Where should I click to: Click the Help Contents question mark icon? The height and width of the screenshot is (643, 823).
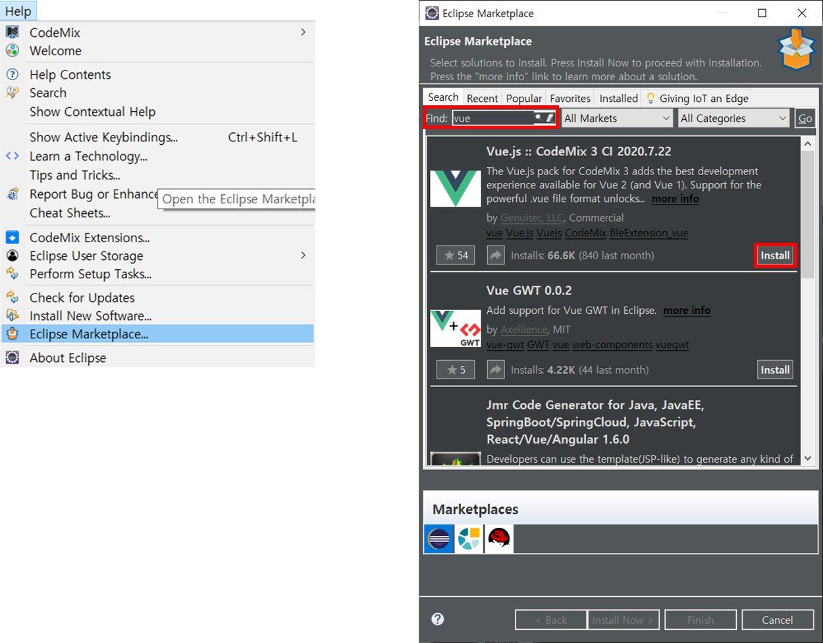13,74
